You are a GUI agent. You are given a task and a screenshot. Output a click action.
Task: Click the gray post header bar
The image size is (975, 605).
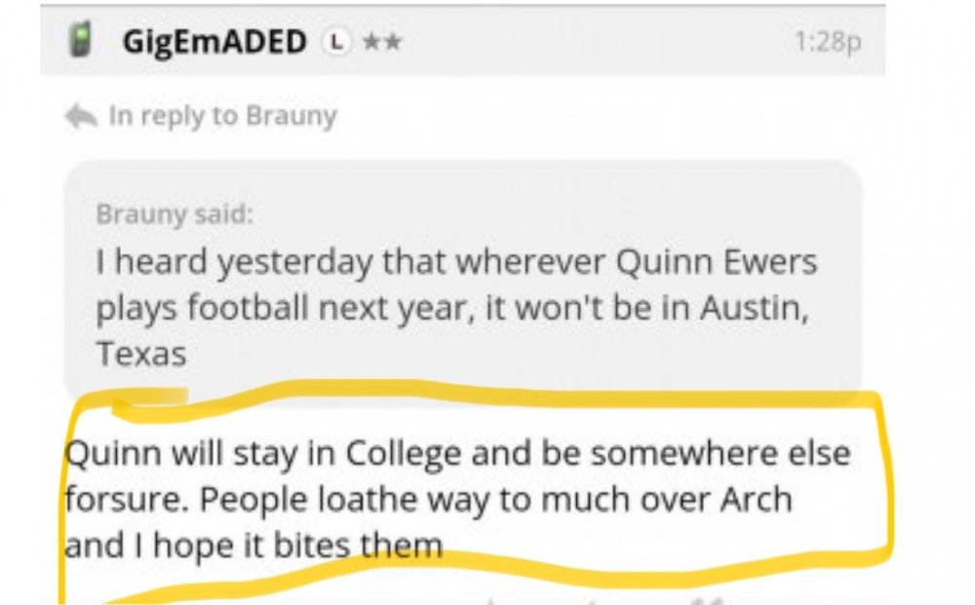585,42
